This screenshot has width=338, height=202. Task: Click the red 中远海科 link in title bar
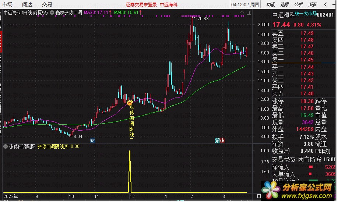click(169, 5)
